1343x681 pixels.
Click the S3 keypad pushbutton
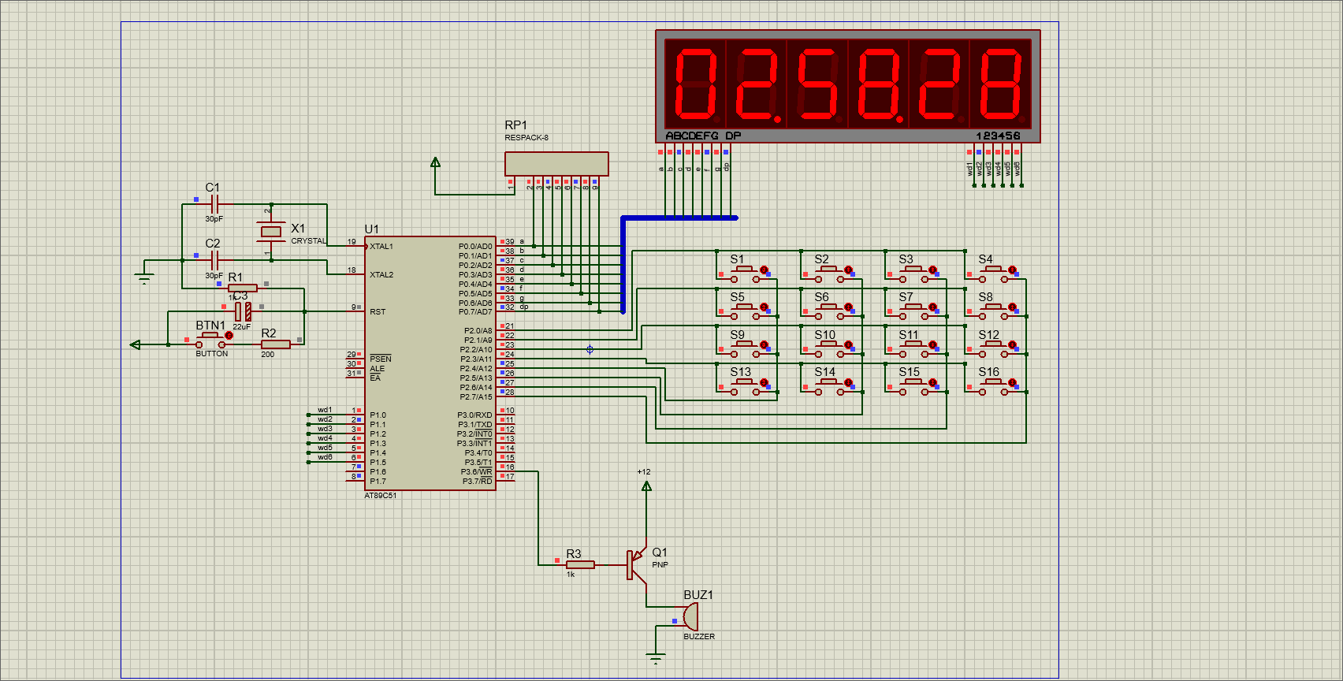coord(913,273)
